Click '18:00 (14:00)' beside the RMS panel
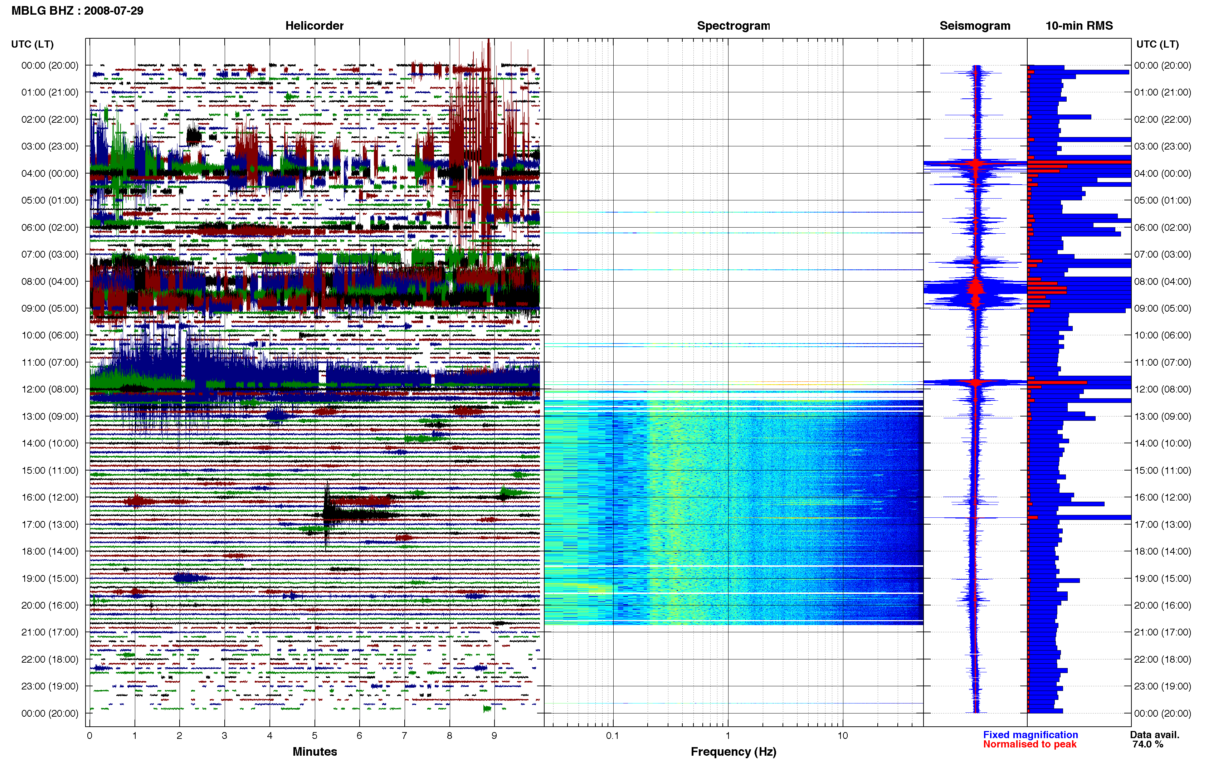The height and width of the screenshot is (765, 1223). pyautogui.click(x=1162, y=551)
